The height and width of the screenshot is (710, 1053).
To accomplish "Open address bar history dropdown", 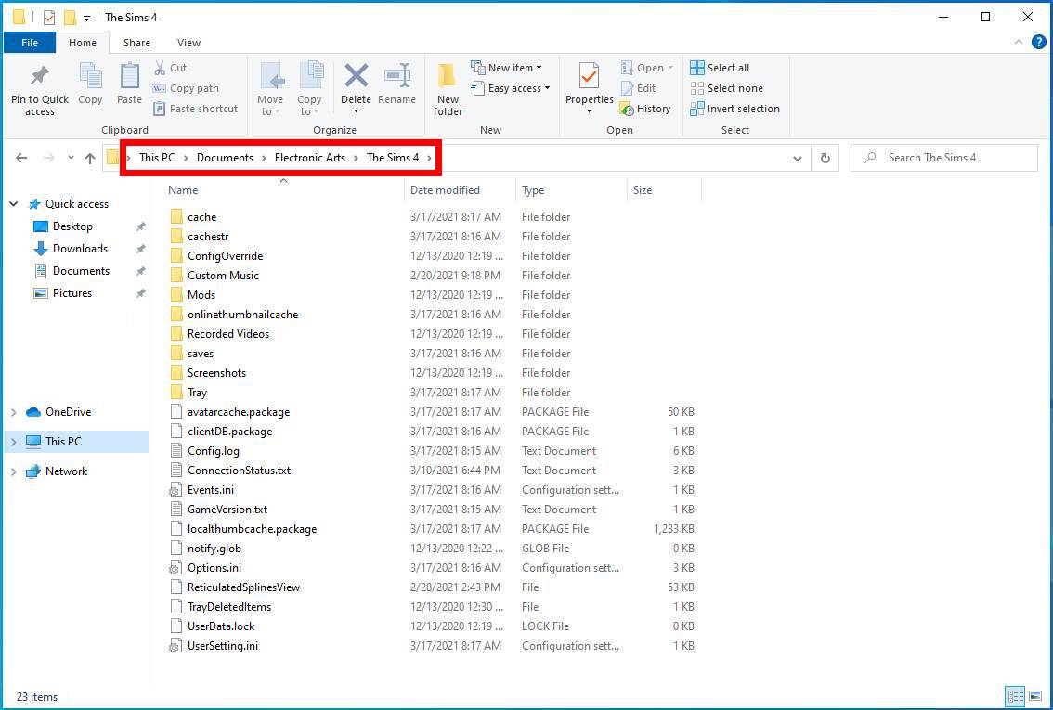I will [797, 159].
